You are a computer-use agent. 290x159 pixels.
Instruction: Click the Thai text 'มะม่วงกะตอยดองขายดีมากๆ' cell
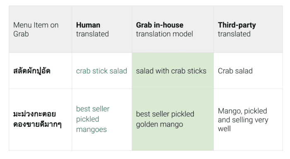click(40, 120)
